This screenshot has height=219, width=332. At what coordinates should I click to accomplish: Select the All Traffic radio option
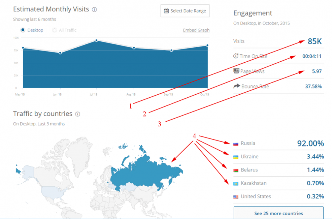(x=55, y=30)
